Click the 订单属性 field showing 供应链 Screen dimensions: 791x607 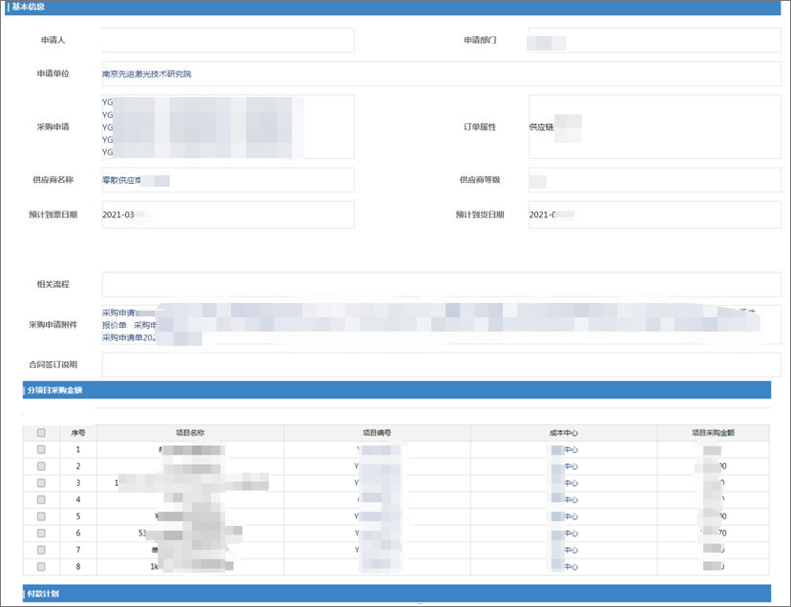[x=655, y=127]
